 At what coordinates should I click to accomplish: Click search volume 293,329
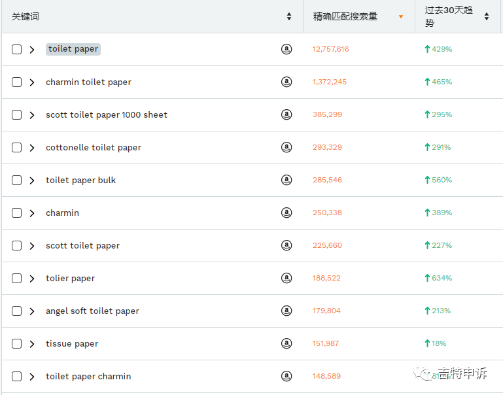pos(327,147)
